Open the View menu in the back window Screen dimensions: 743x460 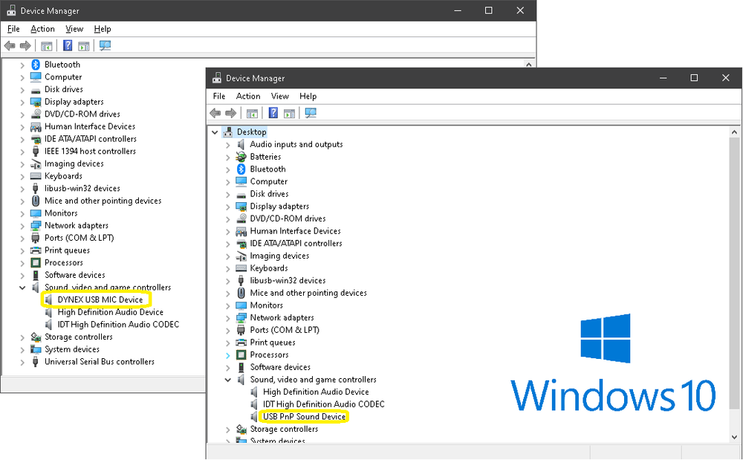coord(74,29)
